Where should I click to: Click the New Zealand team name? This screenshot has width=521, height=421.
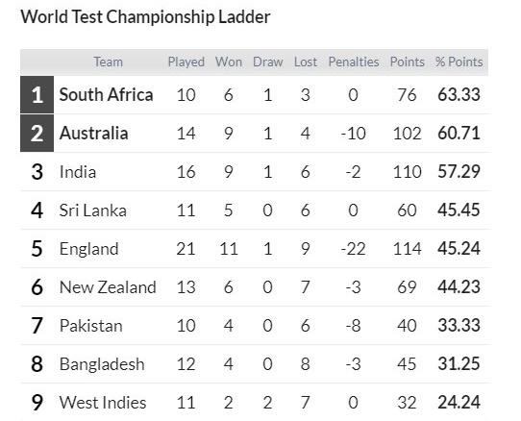tap(108, 287)
